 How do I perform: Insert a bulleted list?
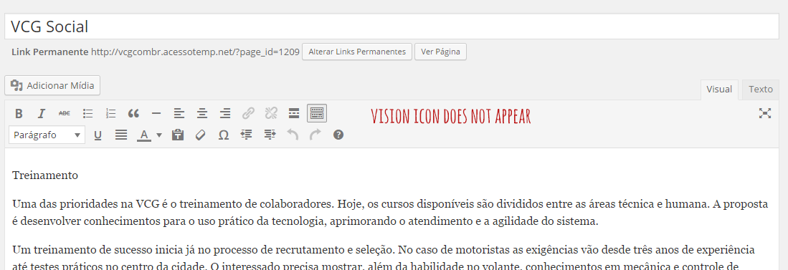[x=88, y=113]
